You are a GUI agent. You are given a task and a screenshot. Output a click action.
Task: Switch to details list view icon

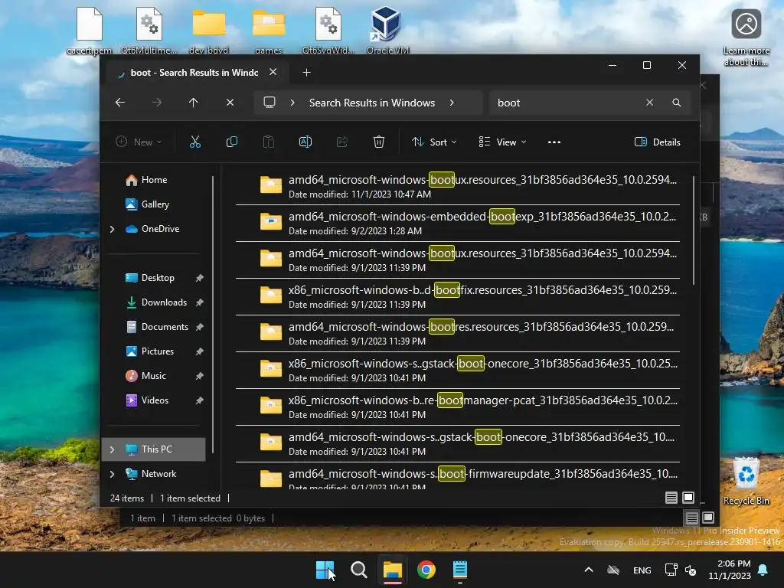coord(671,498)
